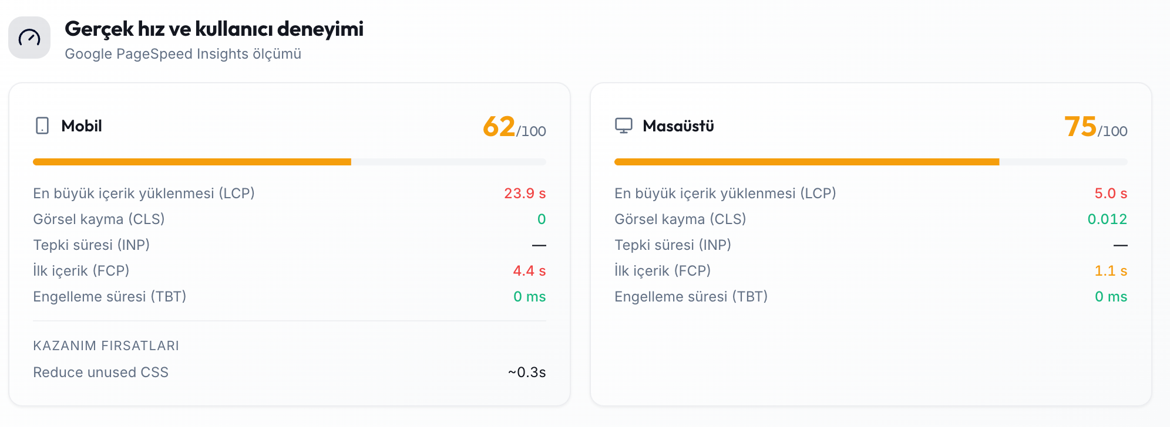The width and height of the screenshot is (1170, 427).
Task: Click the desktop FCP value 1.1 s
Action: click(x=1111, y=271)
